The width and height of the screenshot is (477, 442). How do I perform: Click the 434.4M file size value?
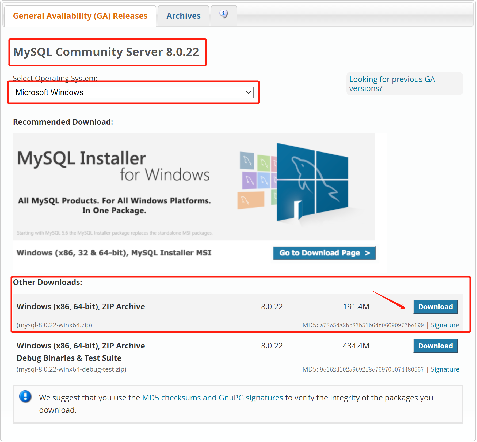click(356, 346)
